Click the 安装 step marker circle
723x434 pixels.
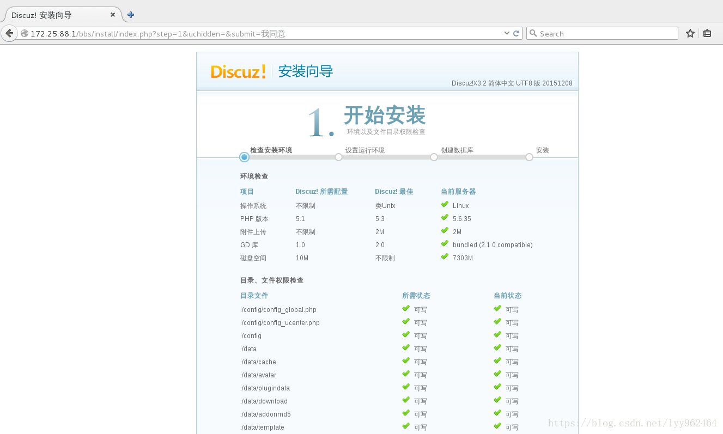point(529,157)
